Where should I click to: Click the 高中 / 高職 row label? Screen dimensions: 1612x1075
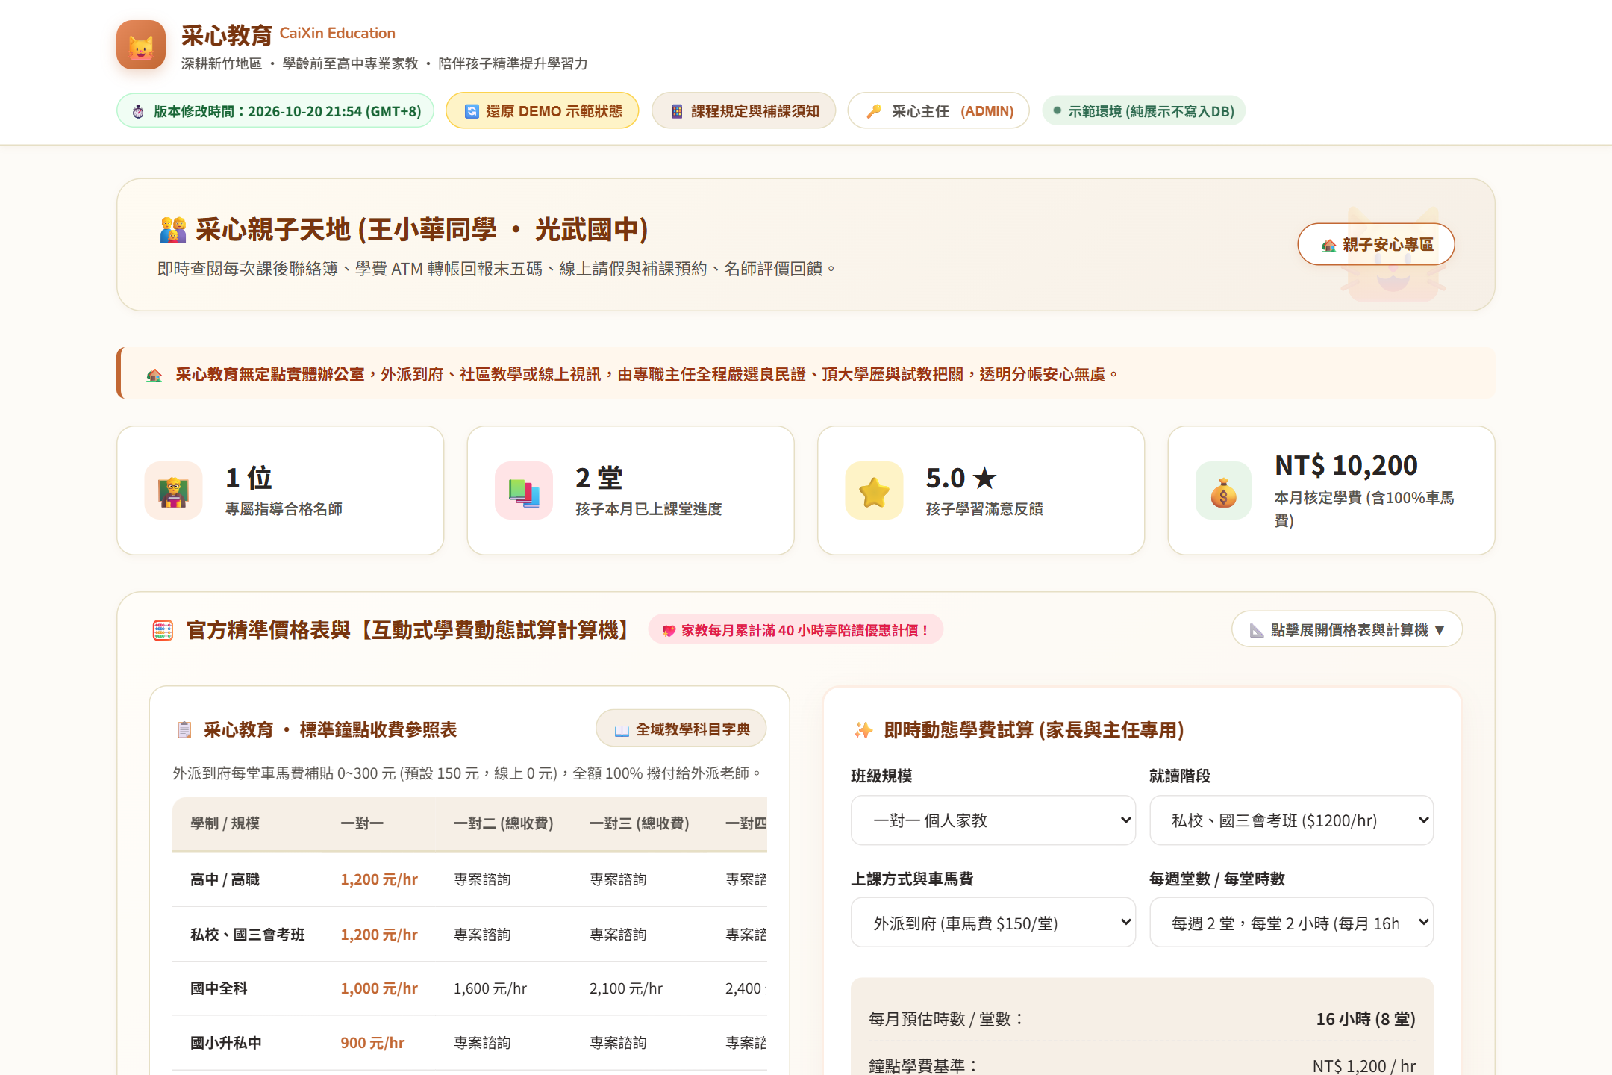point(225,879)
